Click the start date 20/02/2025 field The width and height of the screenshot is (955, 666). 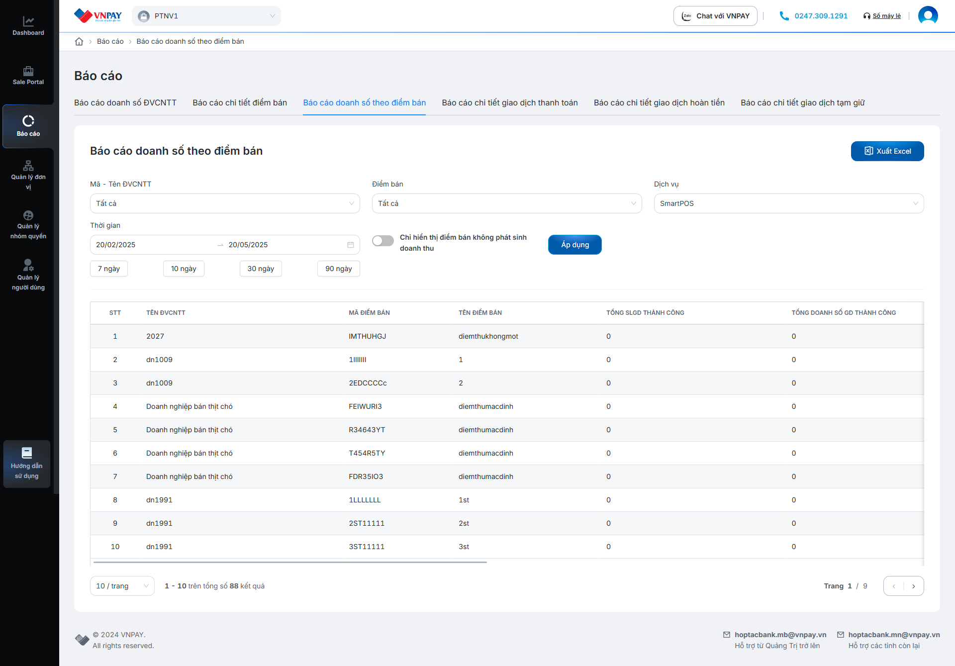click(x=154, y=245)
